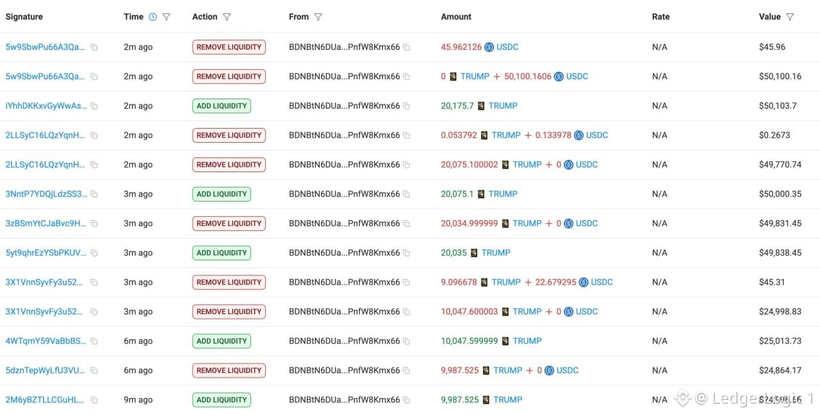Viewport: 820px width, 414px height.
Task: Click the TRUMP token in the 20,075.1 row
Action: pos(503,195)
